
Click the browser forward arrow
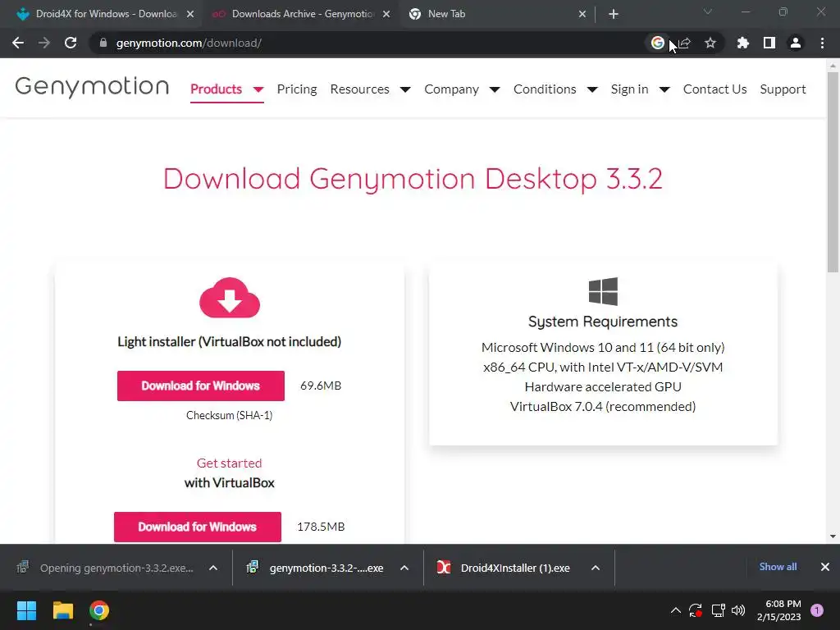point(44,43)
